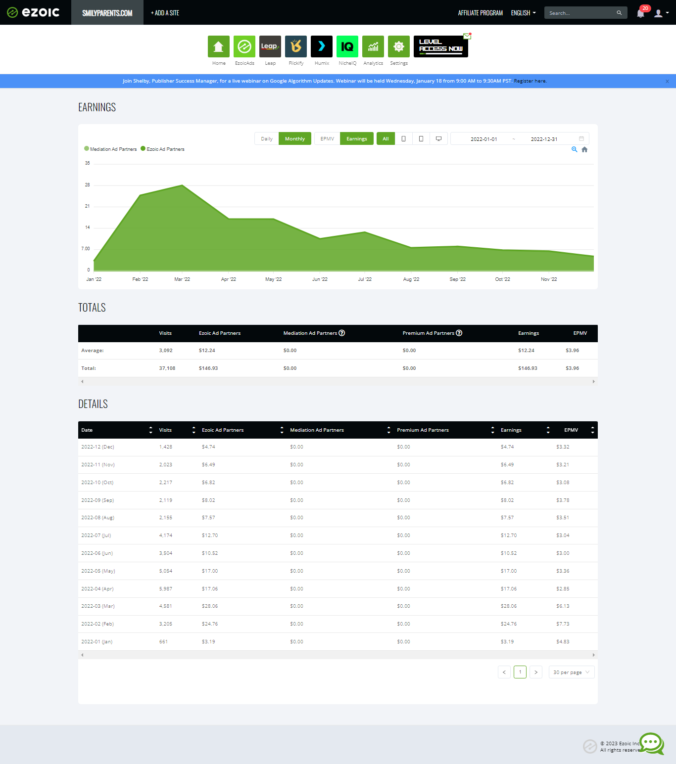Image resolution: width=676 pixels, height=764 pixels.
Task: Open the live chat bubble
Action: [x=652, y=743]
